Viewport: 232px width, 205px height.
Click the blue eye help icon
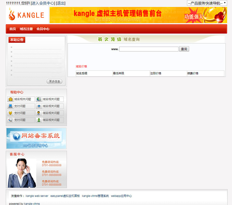[x=39, y=106]
